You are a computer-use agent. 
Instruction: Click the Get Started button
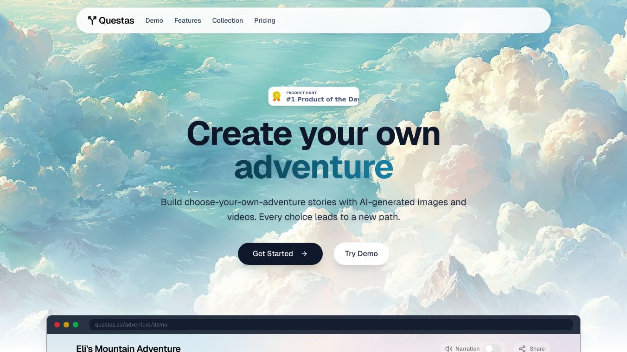[x=280, y=254]
